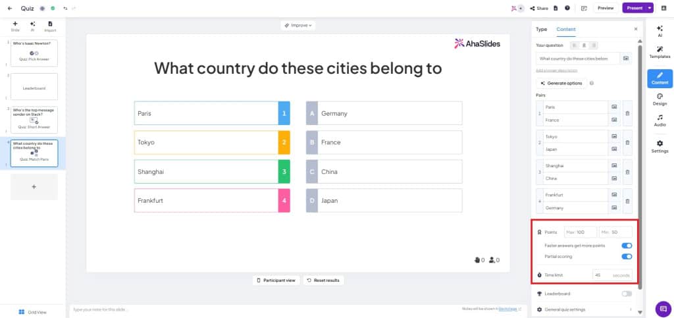The width and height of the screenshot is (674, 318).
Task: Close the content panel
Action: coord(636,29)
